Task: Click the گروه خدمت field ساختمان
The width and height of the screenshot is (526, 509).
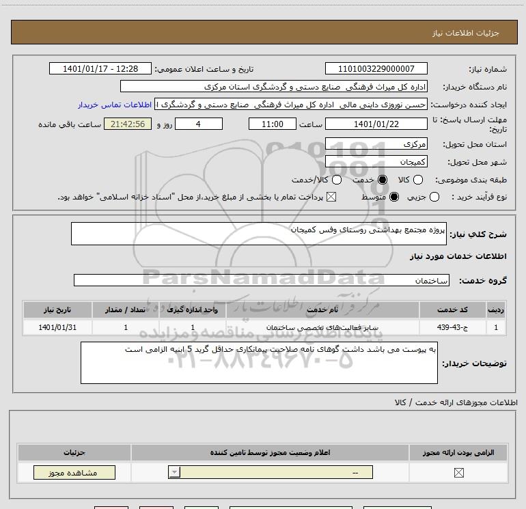Action: tap(262, 280)
